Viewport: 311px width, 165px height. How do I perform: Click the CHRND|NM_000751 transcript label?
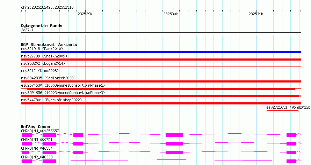click(37, 140)
